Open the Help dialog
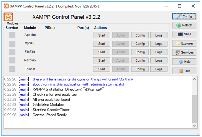The height and width of the screenshot is (137, 202). point(184,62)
